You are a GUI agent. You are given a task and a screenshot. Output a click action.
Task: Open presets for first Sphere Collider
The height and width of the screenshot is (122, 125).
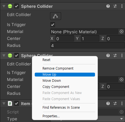pyautogui.click(x=115, y=6)
